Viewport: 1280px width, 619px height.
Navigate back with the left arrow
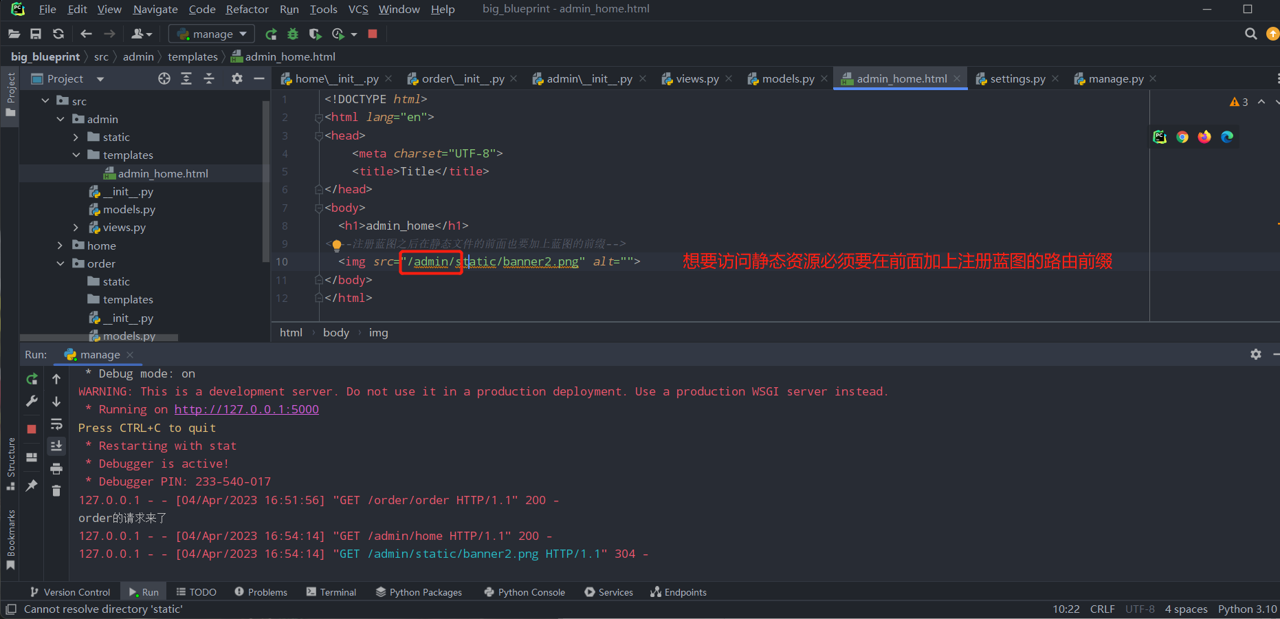(x=86, y=34)
